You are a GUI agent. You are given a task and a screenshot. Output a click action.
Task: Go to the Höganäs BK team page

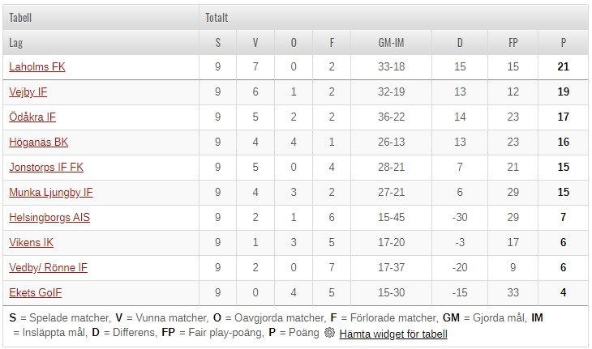tap(39, 143)
